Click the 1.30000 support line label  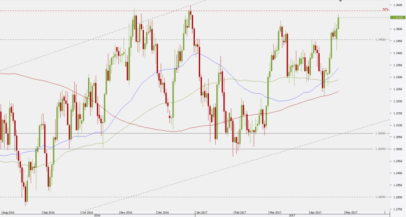(x=380, y=149)
